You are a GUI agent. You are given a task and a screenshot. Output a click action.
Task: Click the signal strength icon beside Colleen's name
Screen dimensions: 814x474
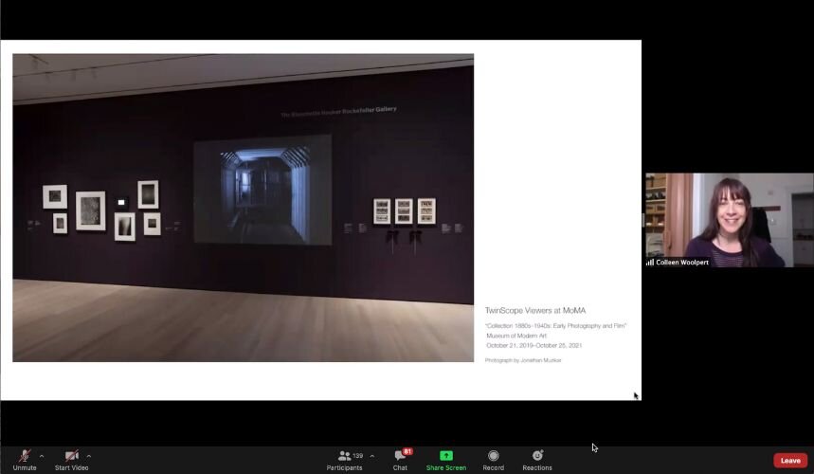[x=650, y=263]
